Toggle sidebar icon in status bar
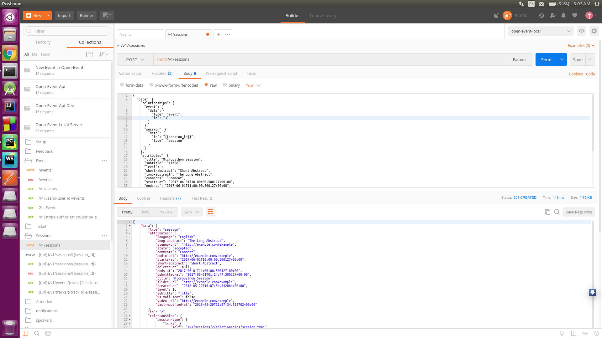This screenshot has width=602, height=338. click(x=25, y=333)
